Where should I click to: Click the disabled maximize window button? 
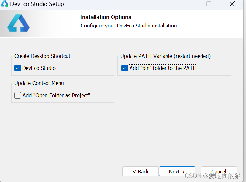click(x=209, y=4)
